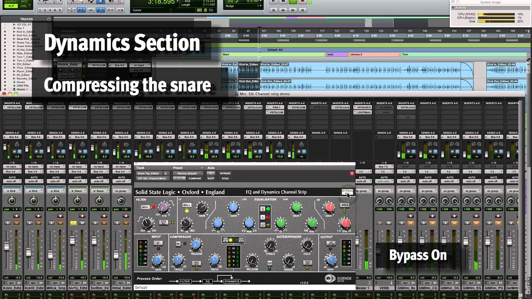Click BYPASS ALL in the SSL plugin
This screenshot has width=532, height=299.
tap(347, 191)
